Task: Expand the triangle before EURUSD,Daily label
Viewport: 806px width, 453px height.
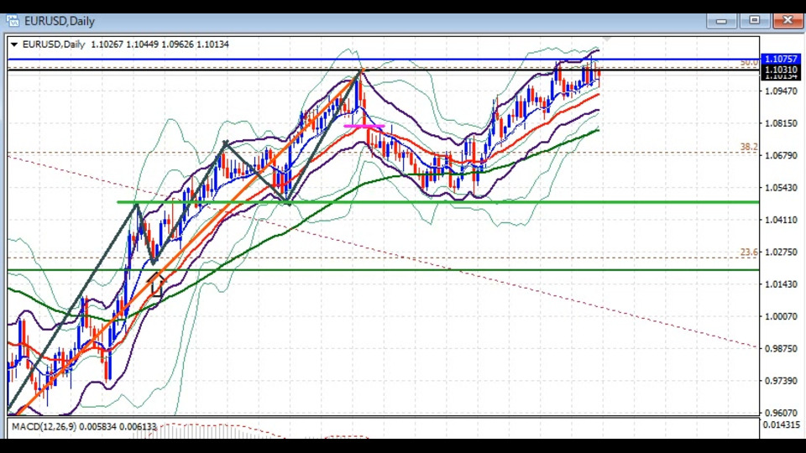Action: 14,44
